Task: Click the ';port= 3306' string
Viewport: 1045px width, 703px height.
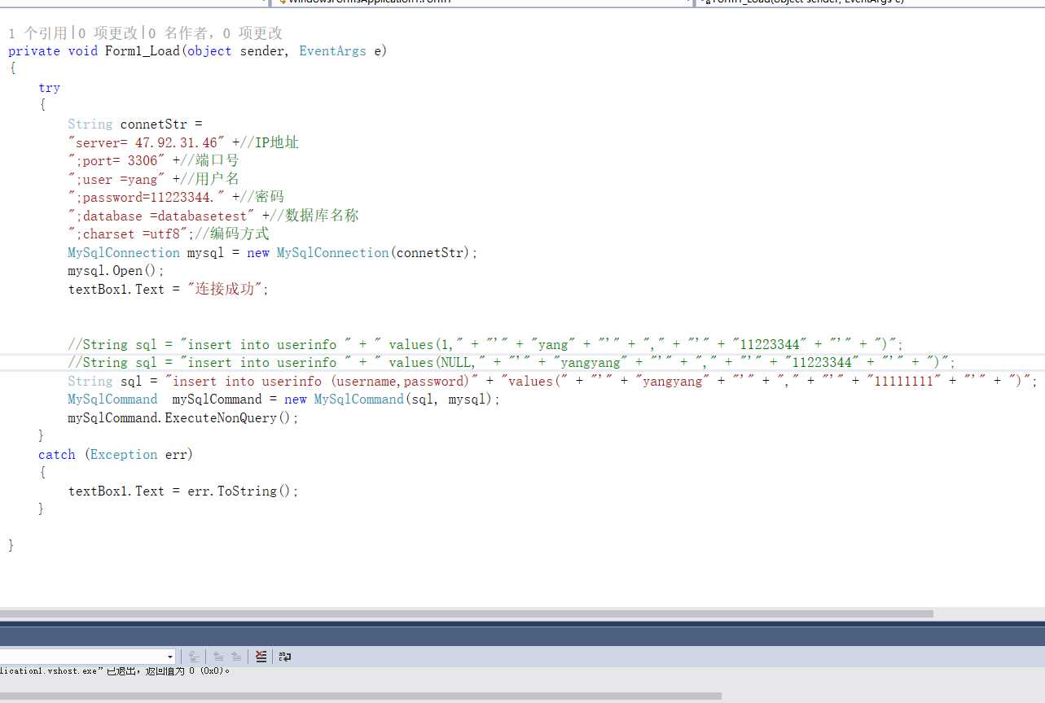Action: 116,161
